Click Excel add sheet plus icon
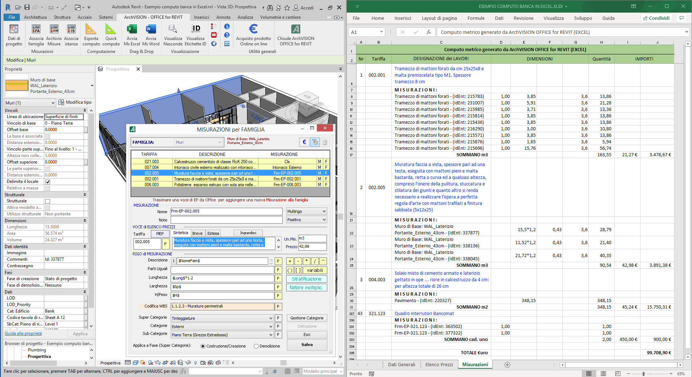This screenshot has width=692, height=377. tap(507, 365)
